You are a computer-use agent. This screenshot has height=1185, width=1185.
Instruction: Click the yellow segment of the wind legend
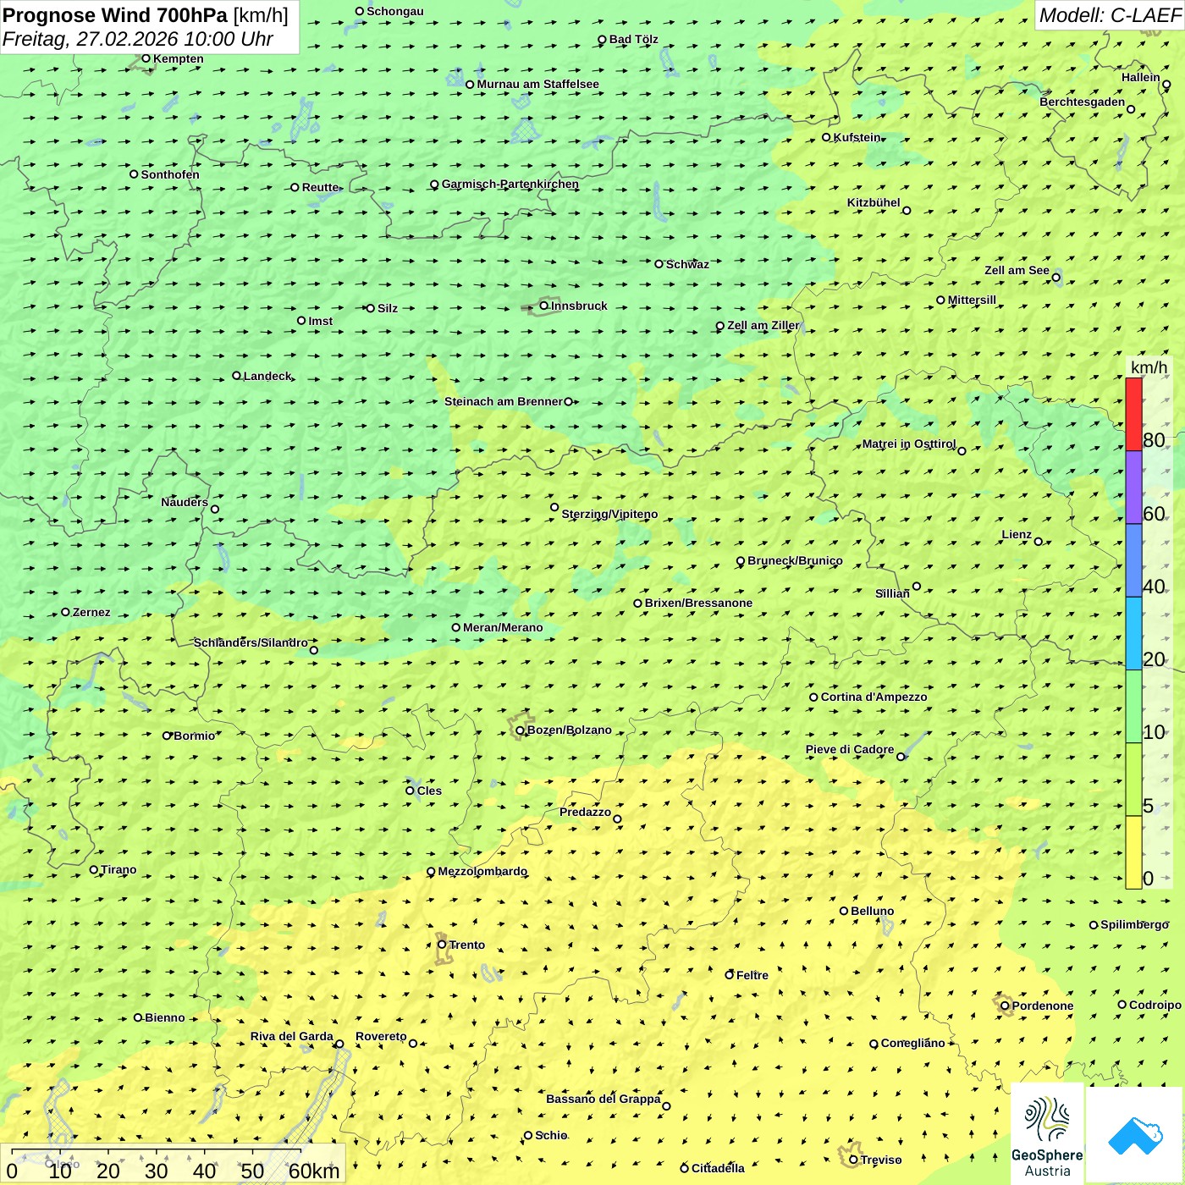point(1133,852)
